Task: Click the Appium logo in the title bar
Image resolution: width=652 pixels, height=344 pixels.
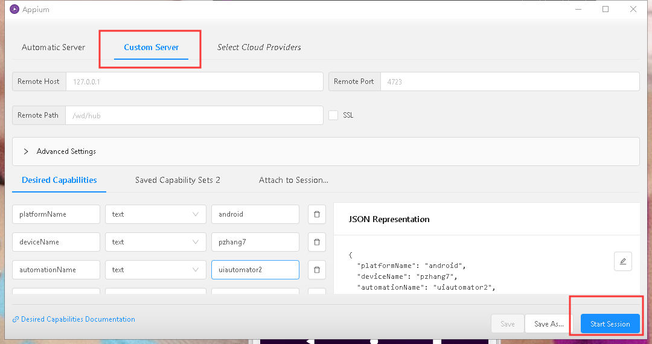Action: tap(14, 9)
